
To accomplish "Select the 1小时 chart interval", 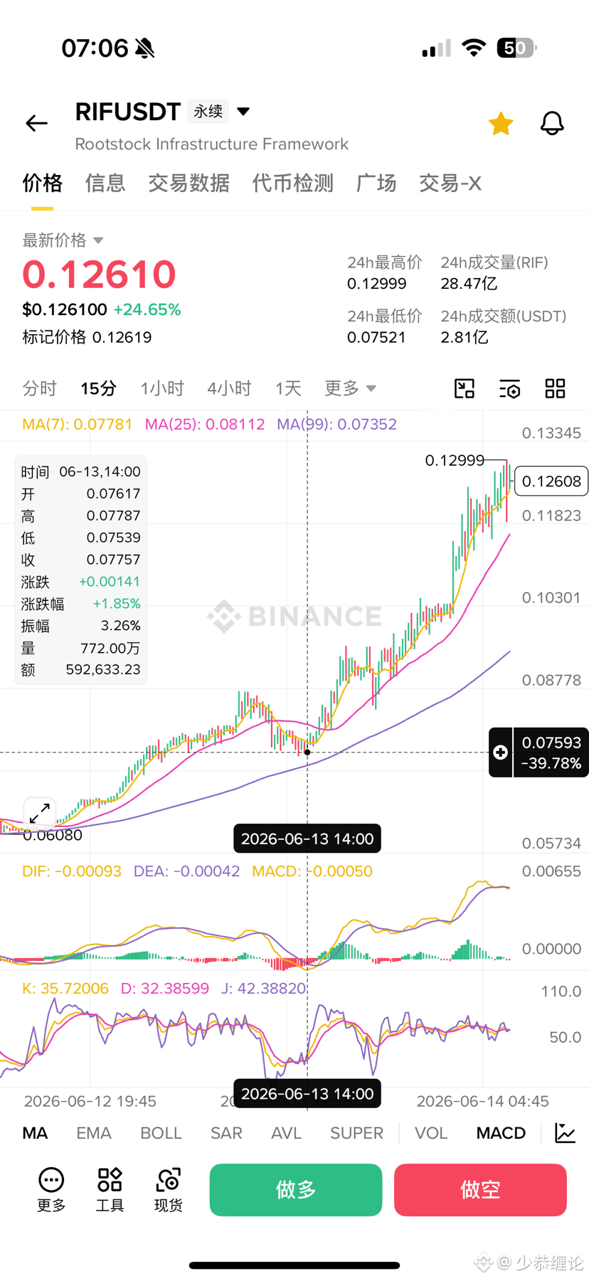I will pos(162,388).
